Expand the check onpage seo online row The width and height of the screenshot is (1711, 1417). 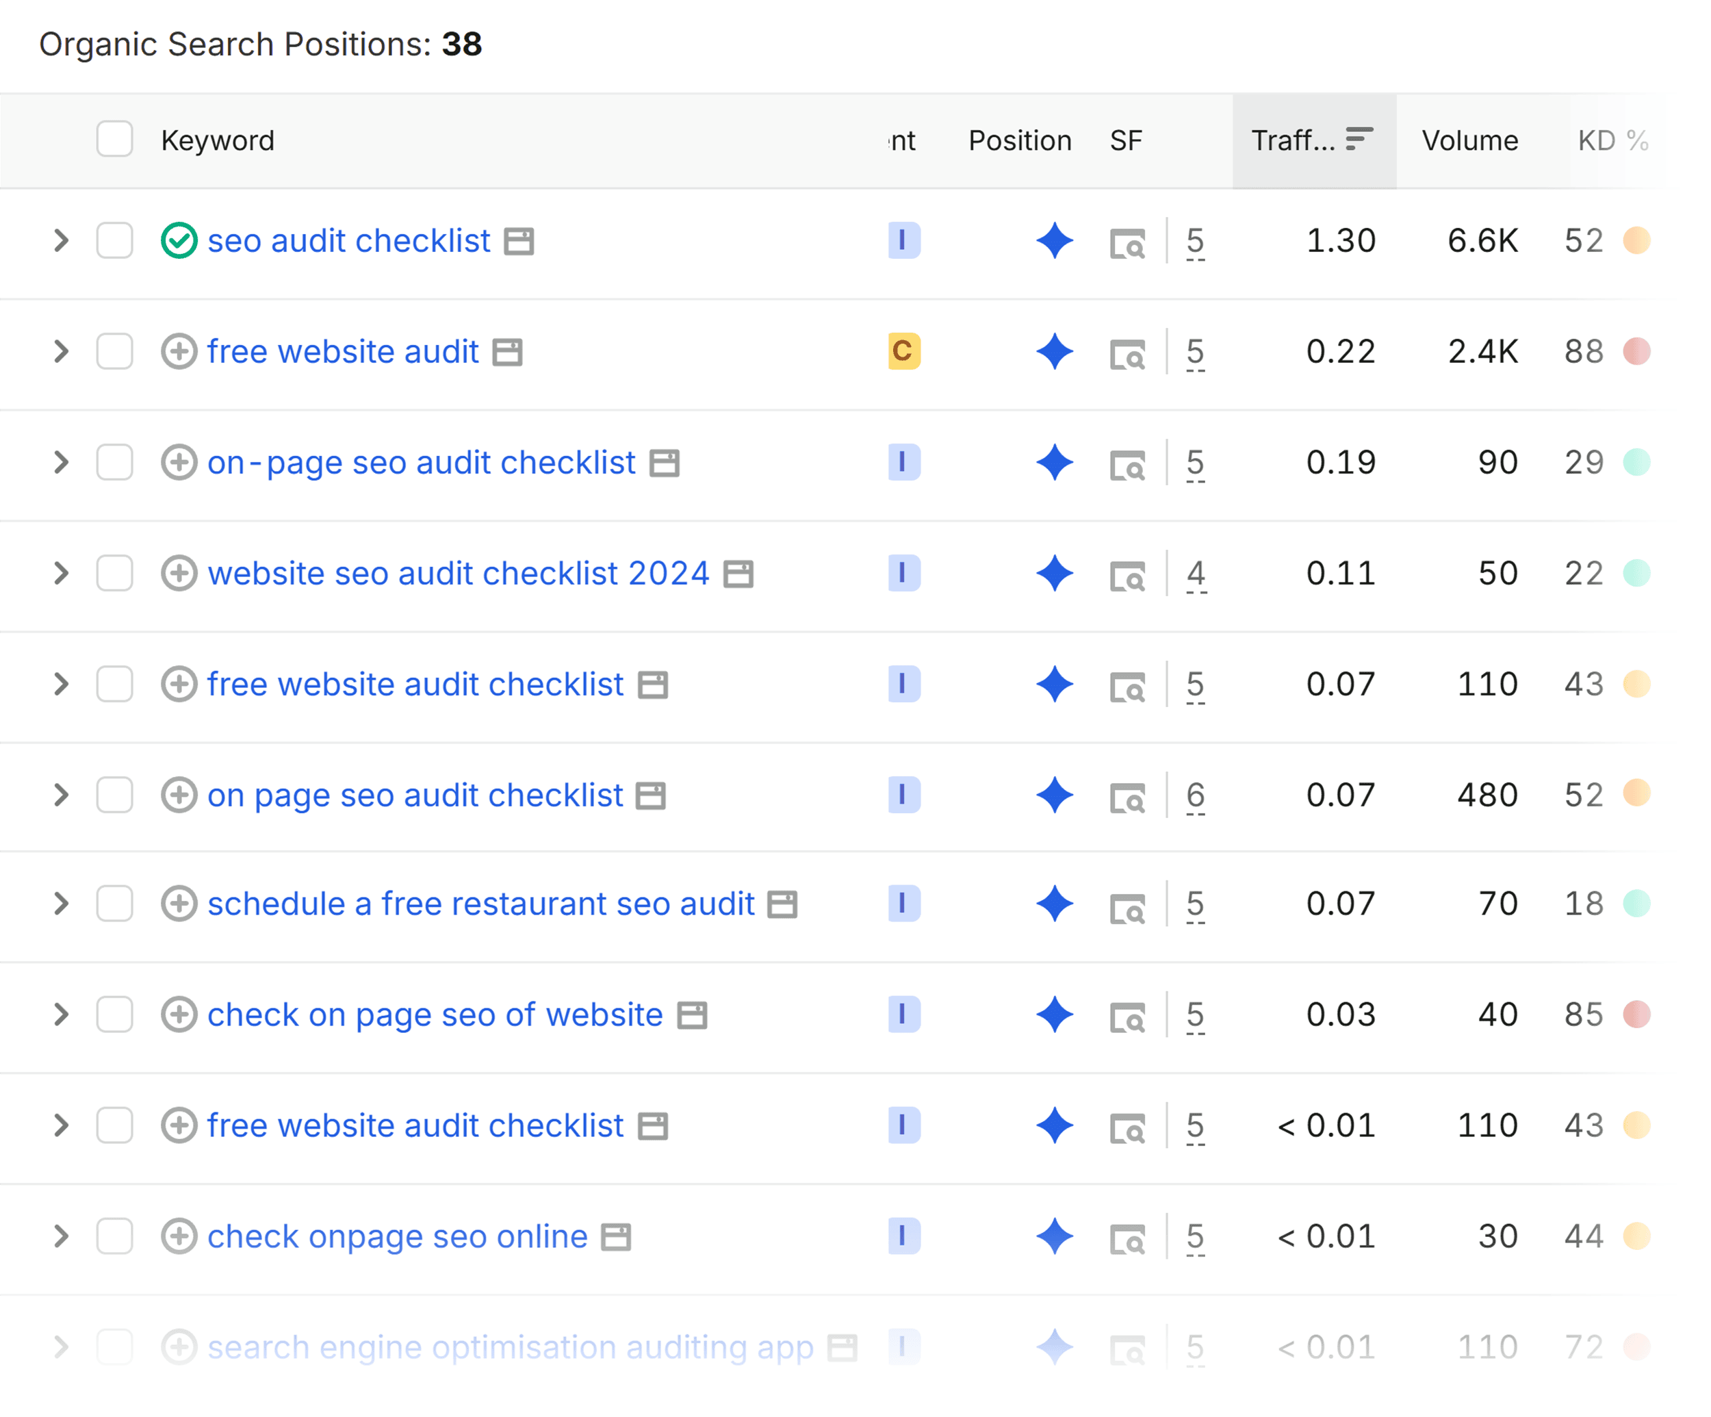[61, 1237]
